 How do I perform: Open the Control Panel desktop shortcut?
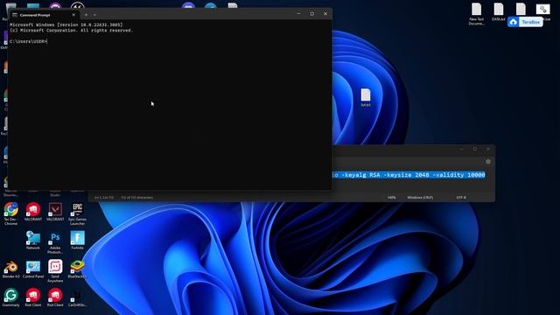pyautogui.click(x=33, y=269)
